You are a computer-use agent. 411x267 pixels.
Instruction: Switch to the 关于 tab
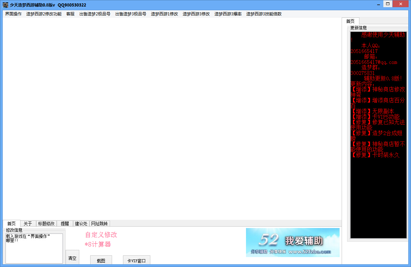click(28, 224)
